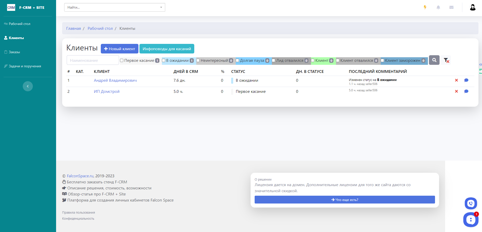This screenshot has height=232, width=482.
Task: Expand the right-edge side panel arrows
Action: tap(480, 65)
